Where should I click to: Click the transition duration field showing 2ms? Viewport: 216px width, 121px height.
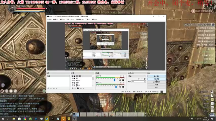(x=138, y=81)
